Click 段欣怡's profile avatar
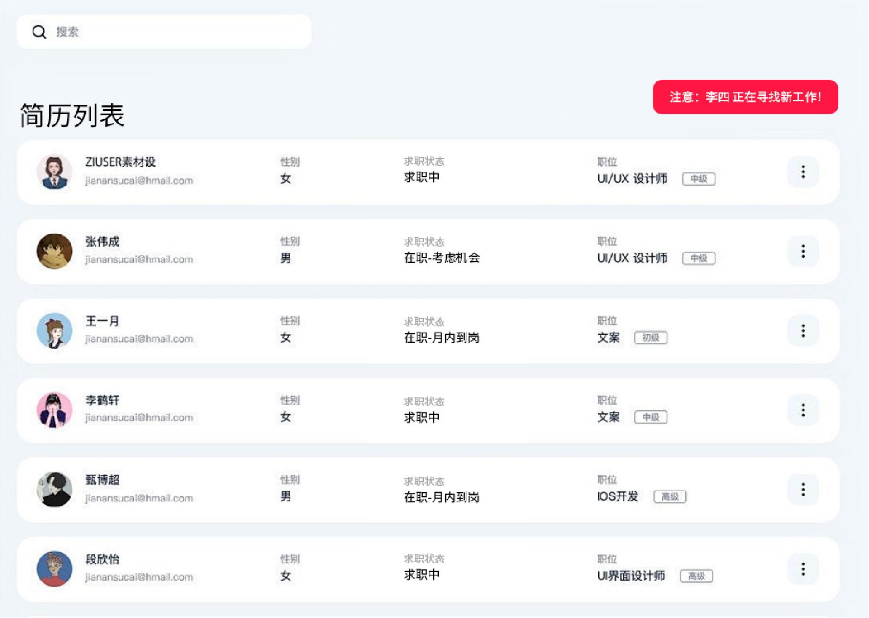This screenshot has height=618, width=869. [54, 569]
